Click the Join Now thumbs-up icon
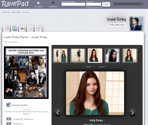 [38, 3]
